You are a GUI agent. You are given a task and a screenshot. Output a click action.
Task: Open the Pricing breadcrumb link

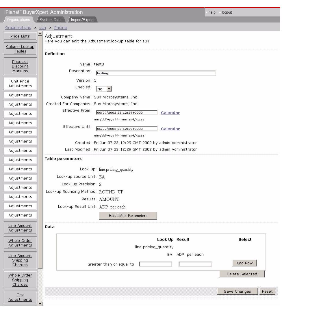pos(60,28)
